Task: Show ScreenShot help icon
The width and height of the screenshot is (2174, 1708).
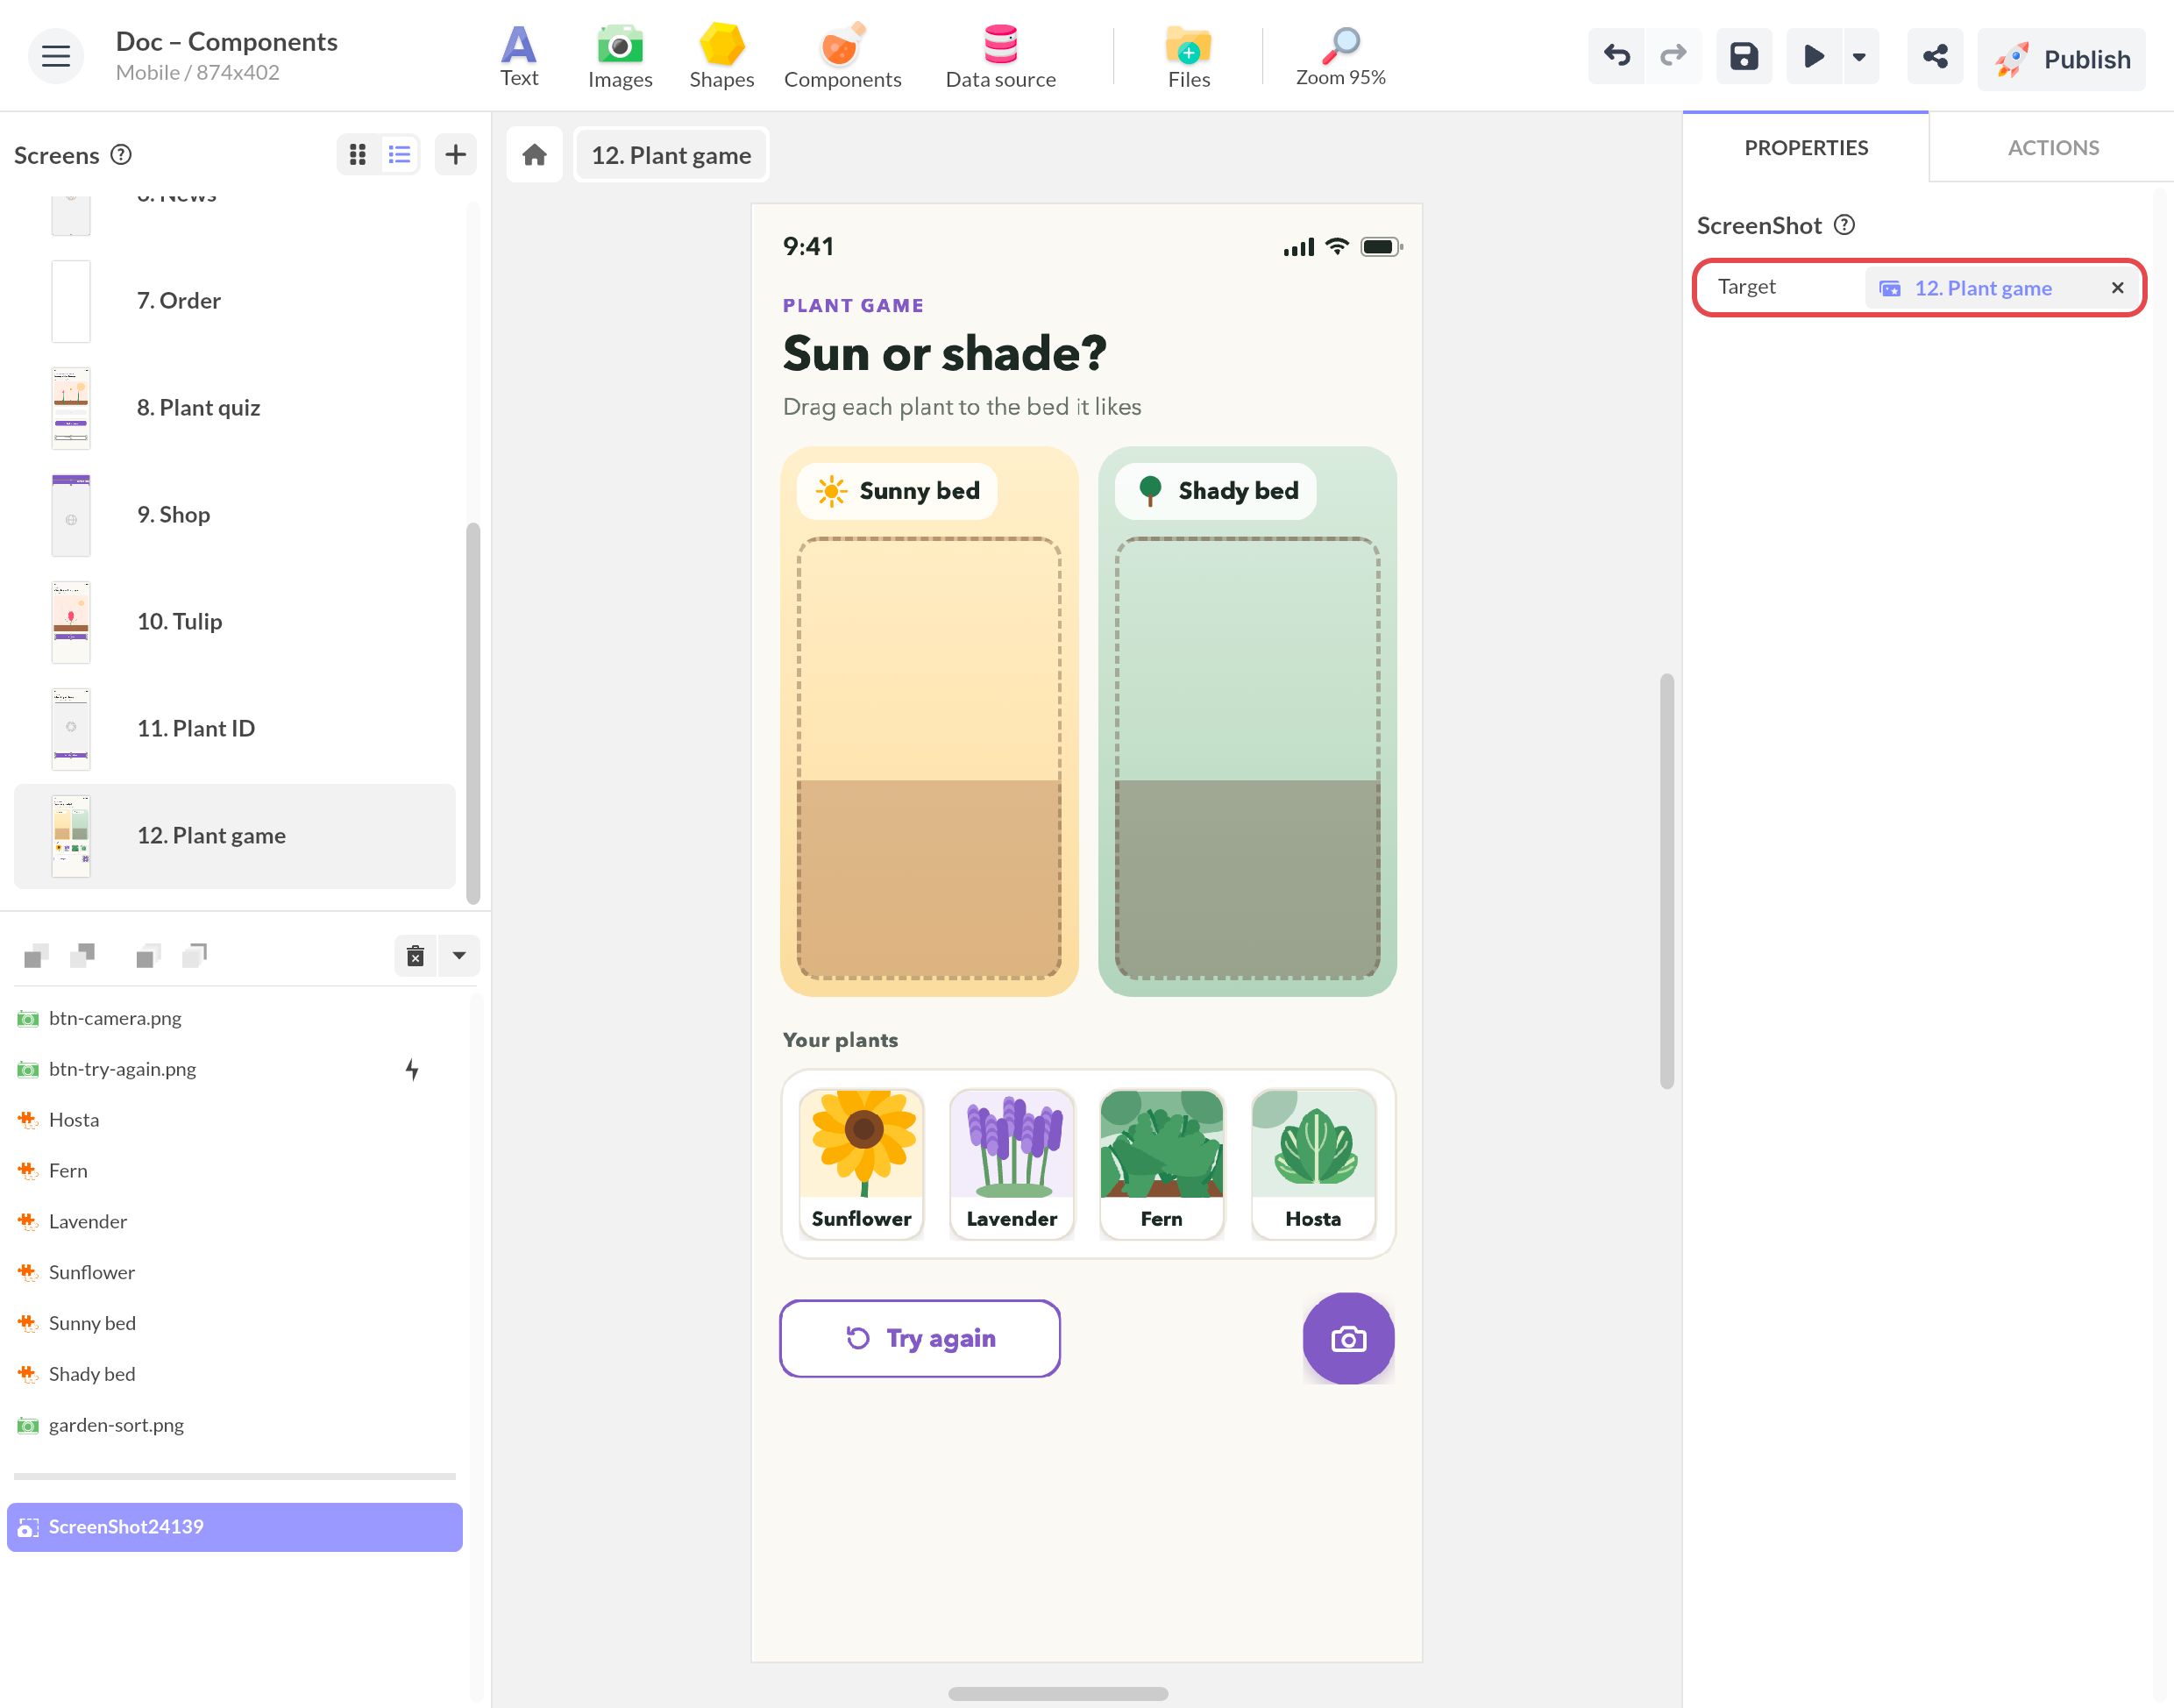Action: click(x=1844, y=225)
